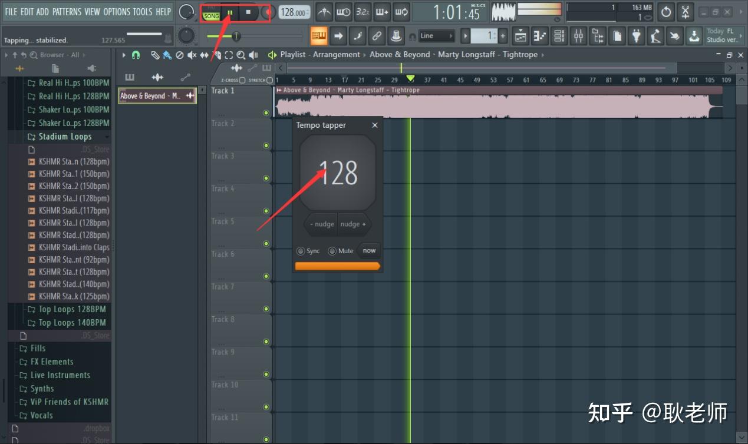The height and width of the screenshot is (444, 748).
Task: Toggle Z-CROSS checkbox
Action: pyautogui.click(x=242, y=80)
